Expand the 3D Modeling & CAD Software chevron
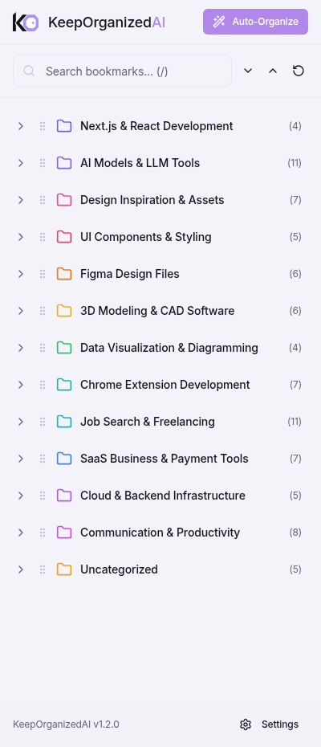Image resolution: width=321 pixels, height=747 pixels. [21, 311]
